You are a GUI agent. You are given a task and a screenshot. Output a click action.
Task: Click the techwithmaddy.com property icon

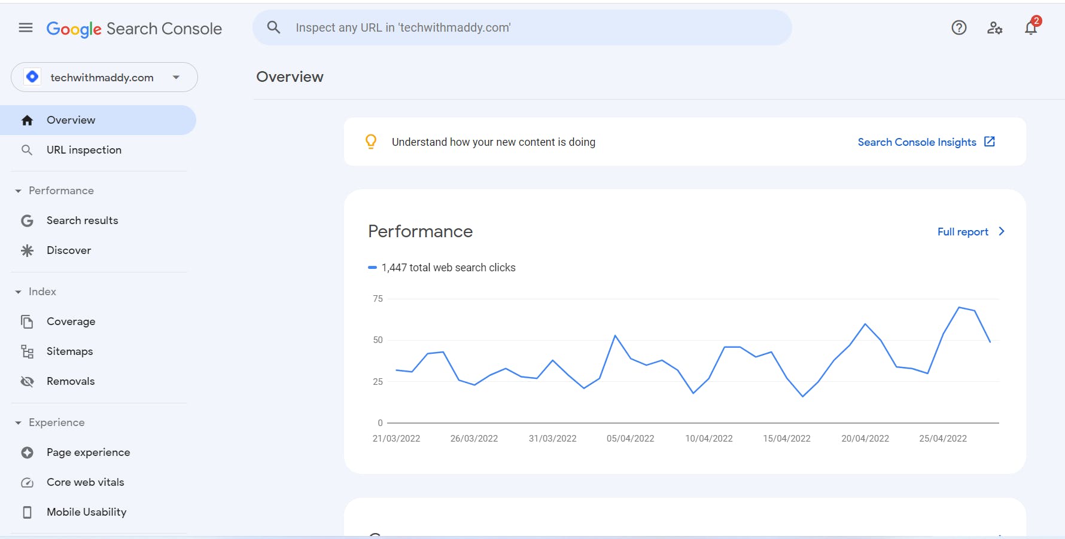(x=32, y=77)
